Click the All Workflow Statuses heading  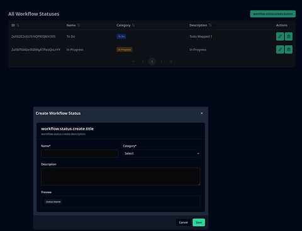pos(34,14)
